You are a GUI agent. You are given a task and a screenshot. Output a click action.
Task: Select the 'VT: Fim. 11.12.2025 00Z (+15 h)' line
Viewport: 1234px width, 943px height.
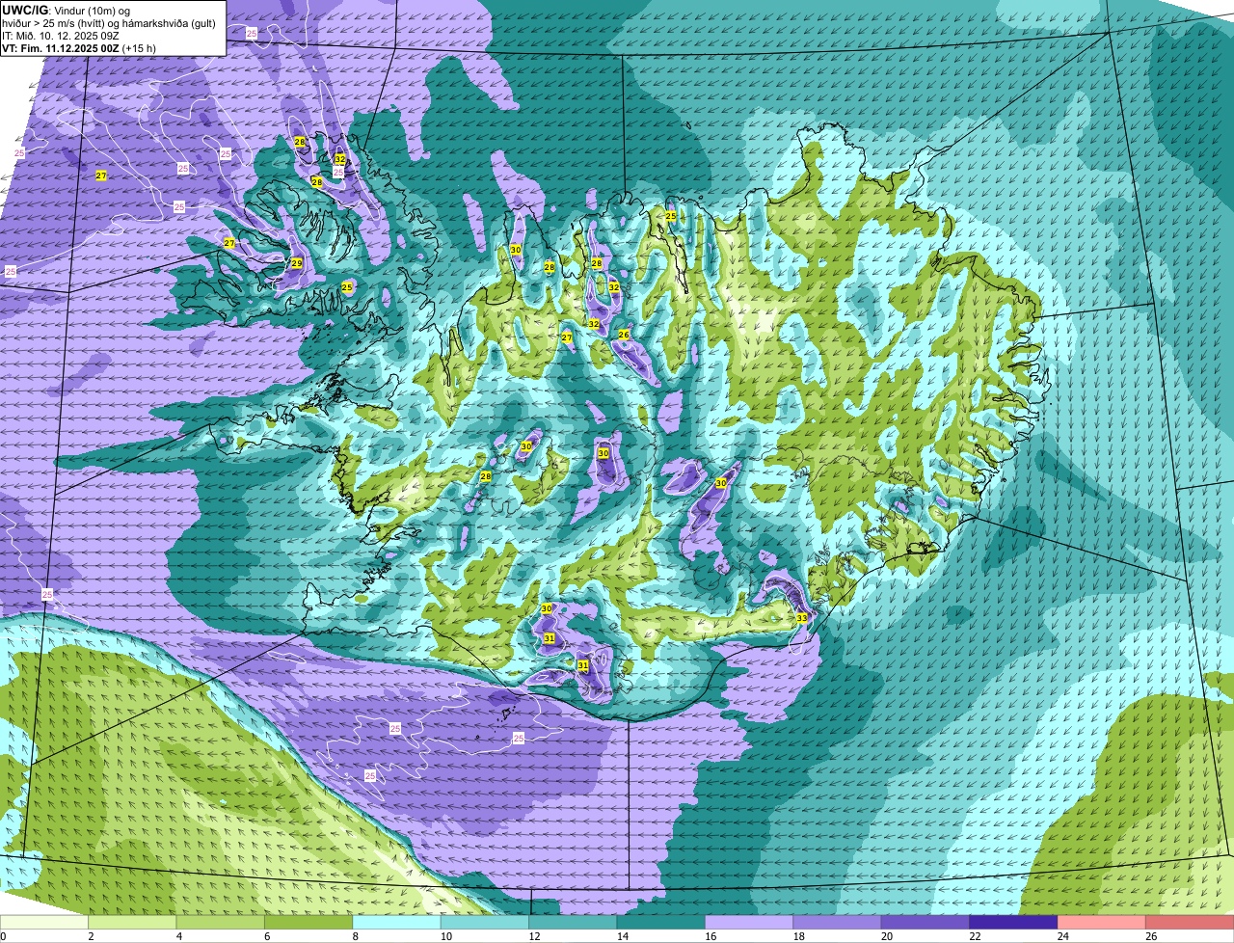click(79, 48)
